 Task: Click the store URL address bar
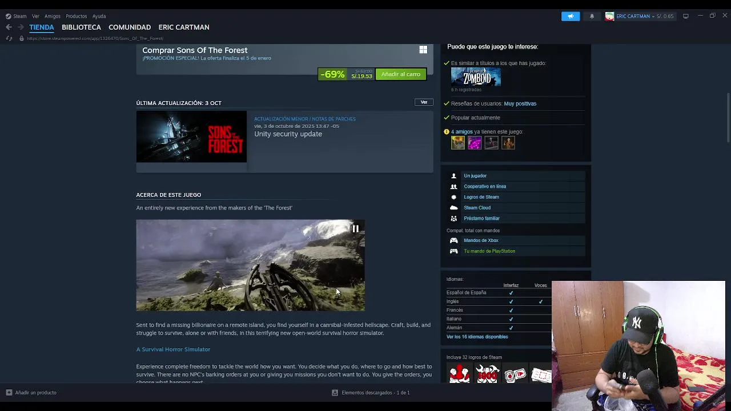(x=95, y=38)
